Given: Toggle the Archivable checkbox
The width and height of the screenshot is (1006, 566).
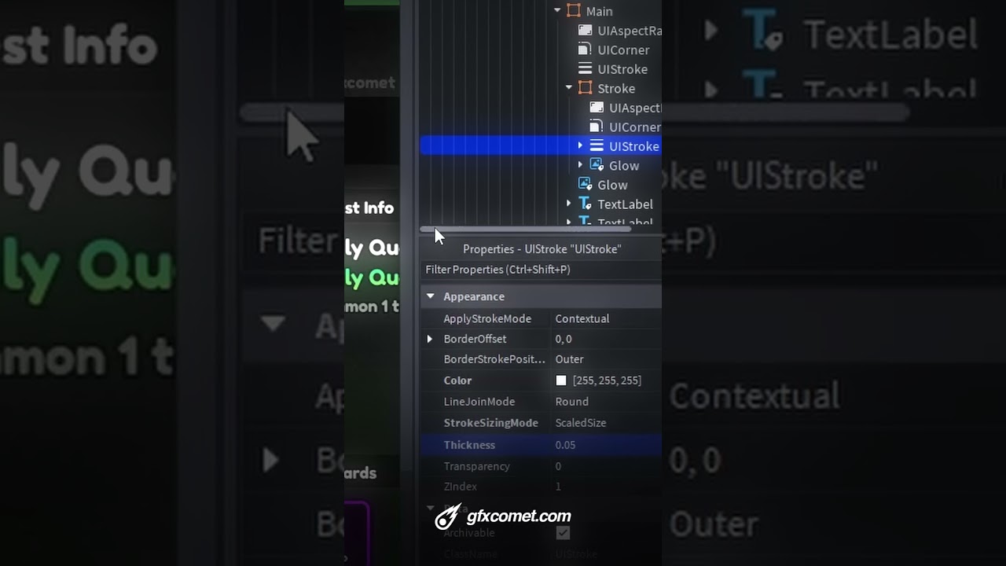Looking at the screenshot, I should click(x=563, y=533).
